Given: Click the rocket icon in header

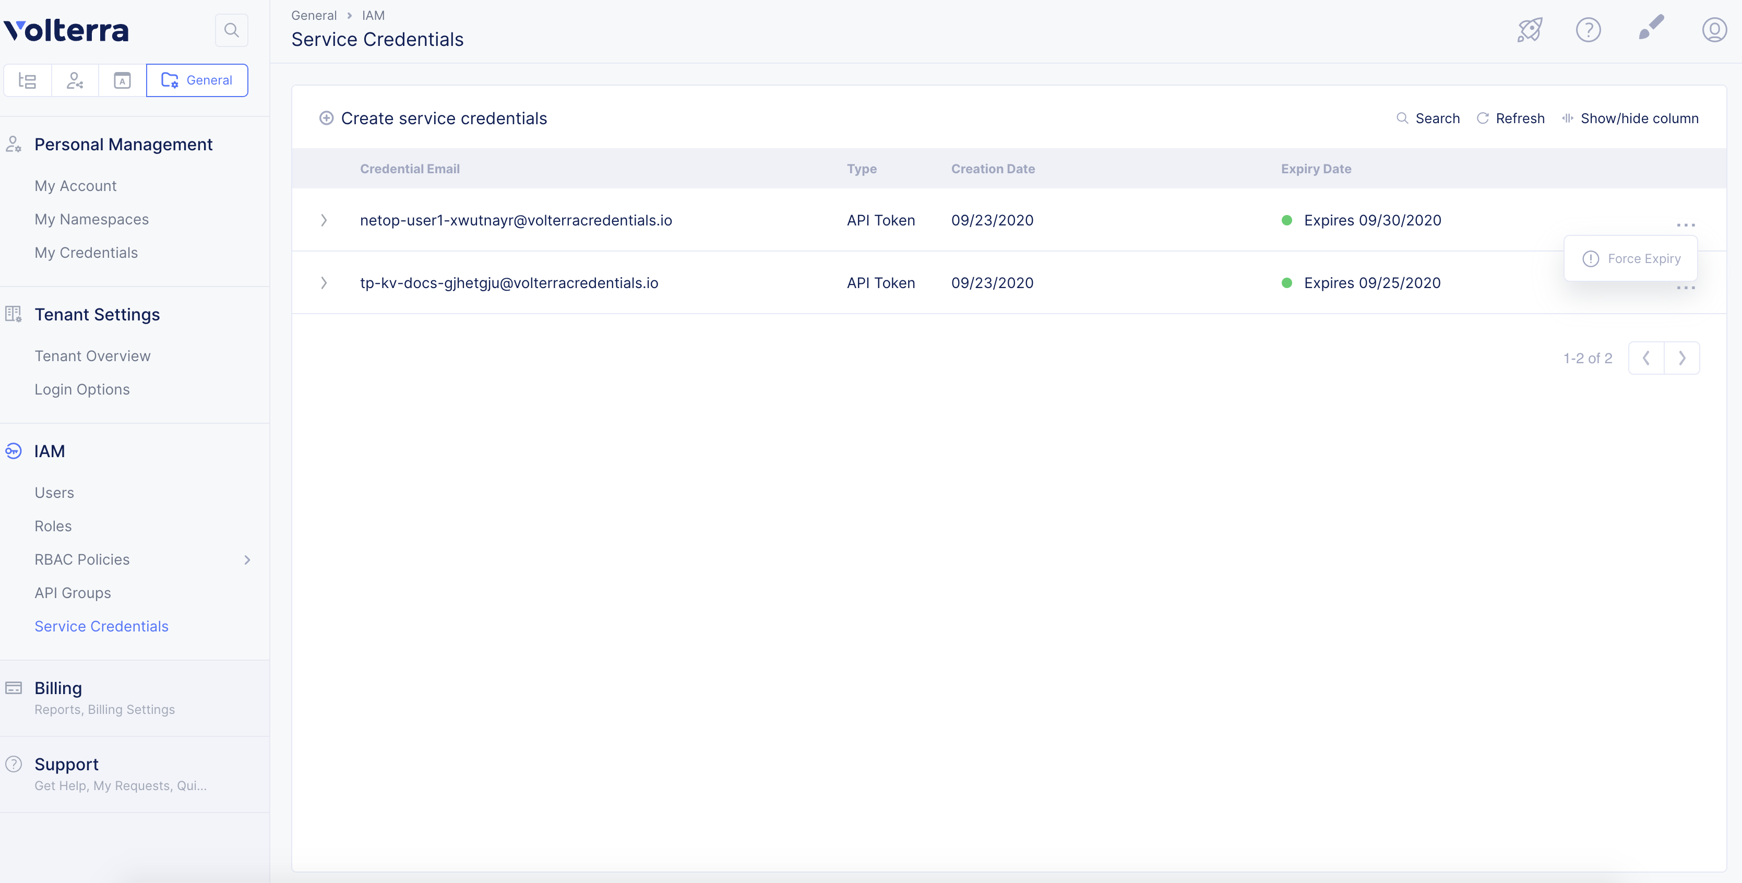Looking at the screenshot, I should click(x=1530, y=29).
